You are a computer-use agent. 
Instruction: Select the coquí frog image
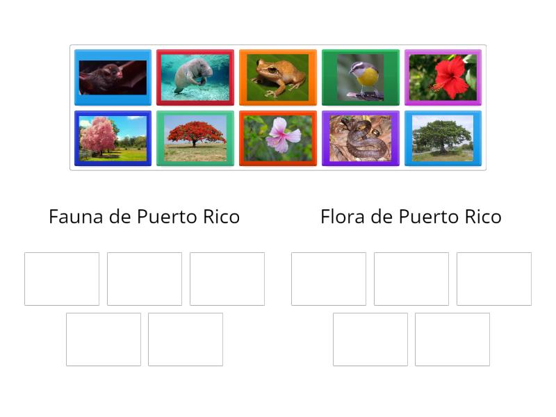click(277, 76)
